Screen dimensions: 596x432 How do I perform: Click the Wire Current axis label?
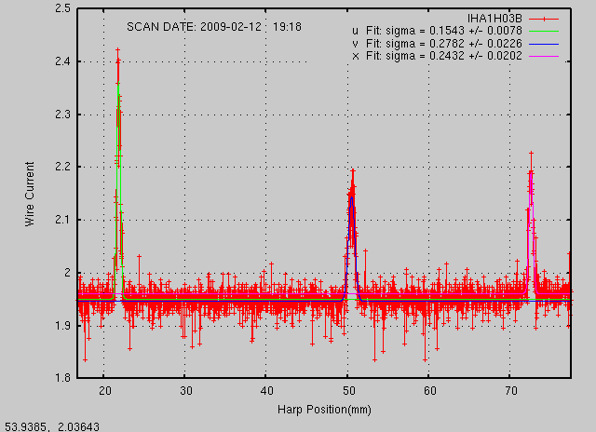[30, 195]
